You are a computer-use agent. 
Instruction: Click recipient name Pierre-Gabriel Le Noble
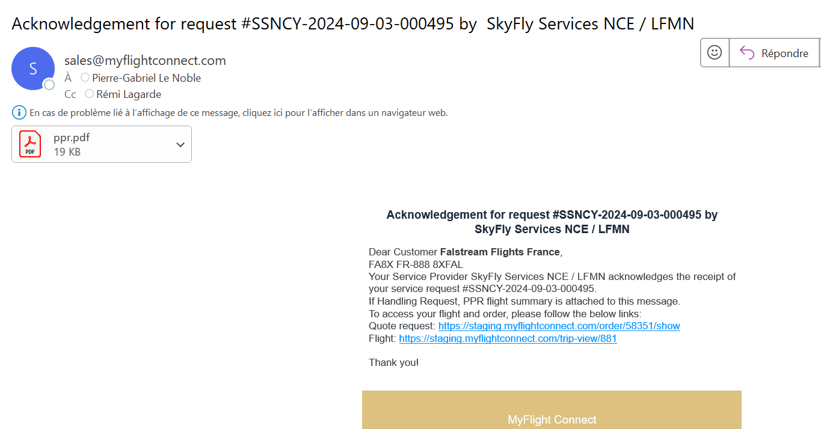pos(146,78)
